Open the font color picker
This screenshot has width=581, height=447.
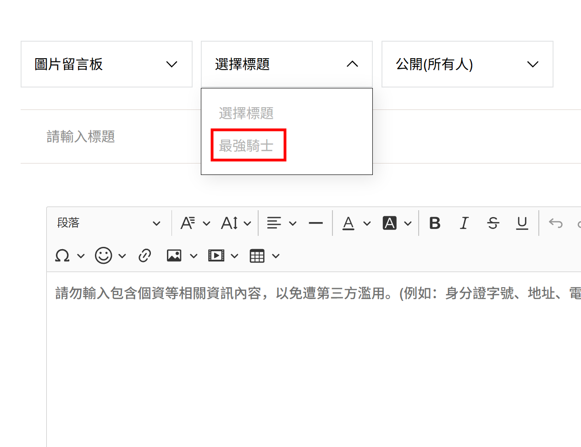click(x=349, y=223)
